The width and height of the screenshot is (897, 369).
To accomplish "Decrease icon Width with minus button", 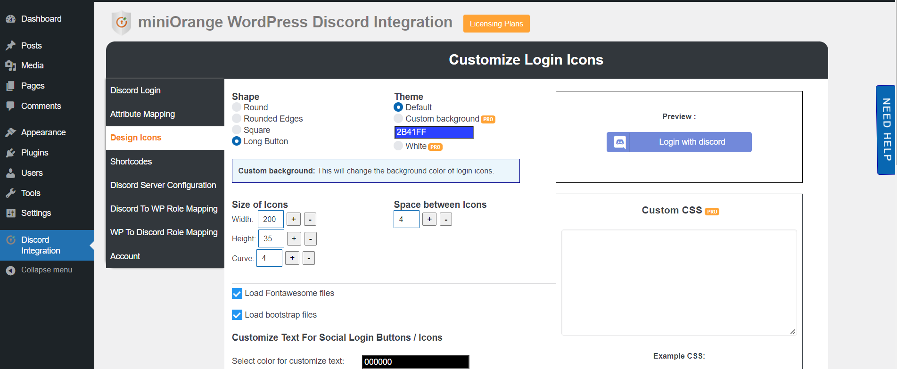I will (310, 220).
